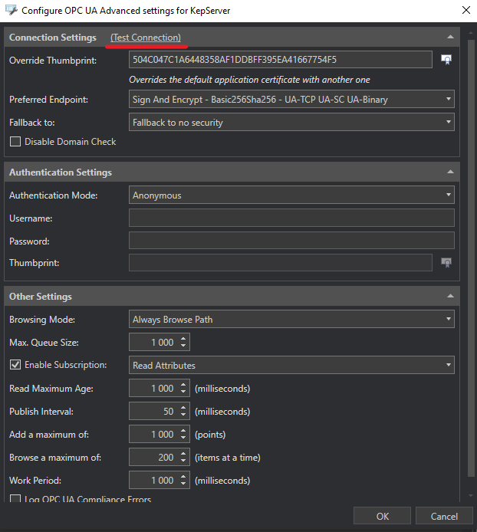Open the Browsing Mode dropdown
Screen dimensions: 477x532
coord(291,319)
